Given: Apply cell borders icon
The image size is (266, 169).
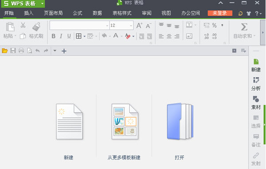Looking at the screenshot, I should 78,36.
